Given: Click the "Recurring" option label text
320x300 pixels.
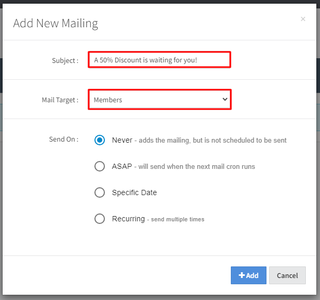Looking at the screenshot, I should tap(128, 219).
